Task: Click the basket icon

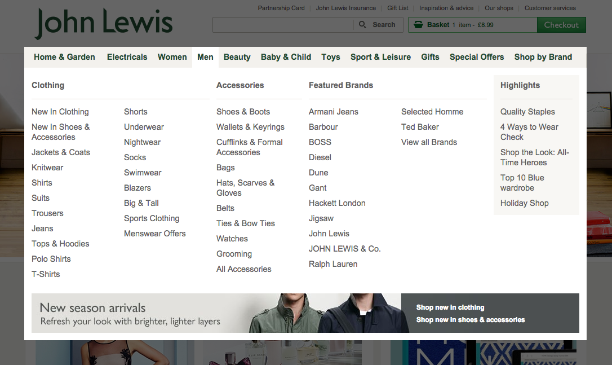Action: tap(418, 25)
